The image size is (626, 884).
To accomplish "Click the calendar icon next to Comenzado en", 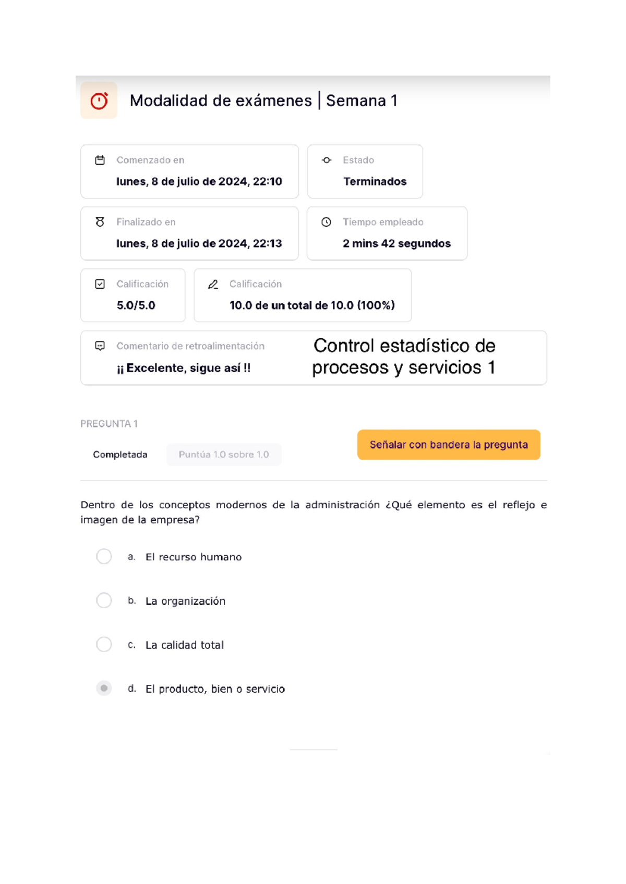I will point(101,160).
